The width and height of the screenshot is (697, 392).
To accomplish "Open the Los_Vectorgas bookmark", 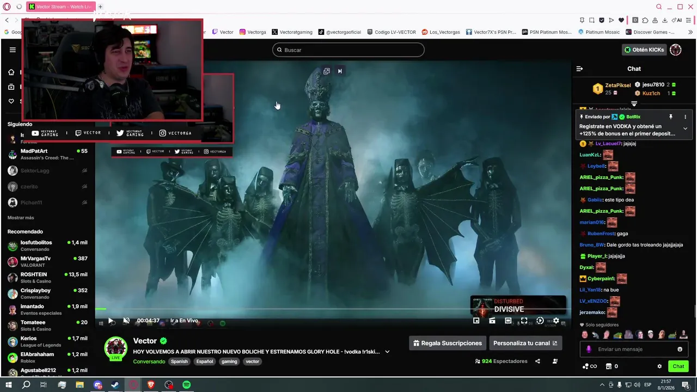I will [x=441, y=32].
